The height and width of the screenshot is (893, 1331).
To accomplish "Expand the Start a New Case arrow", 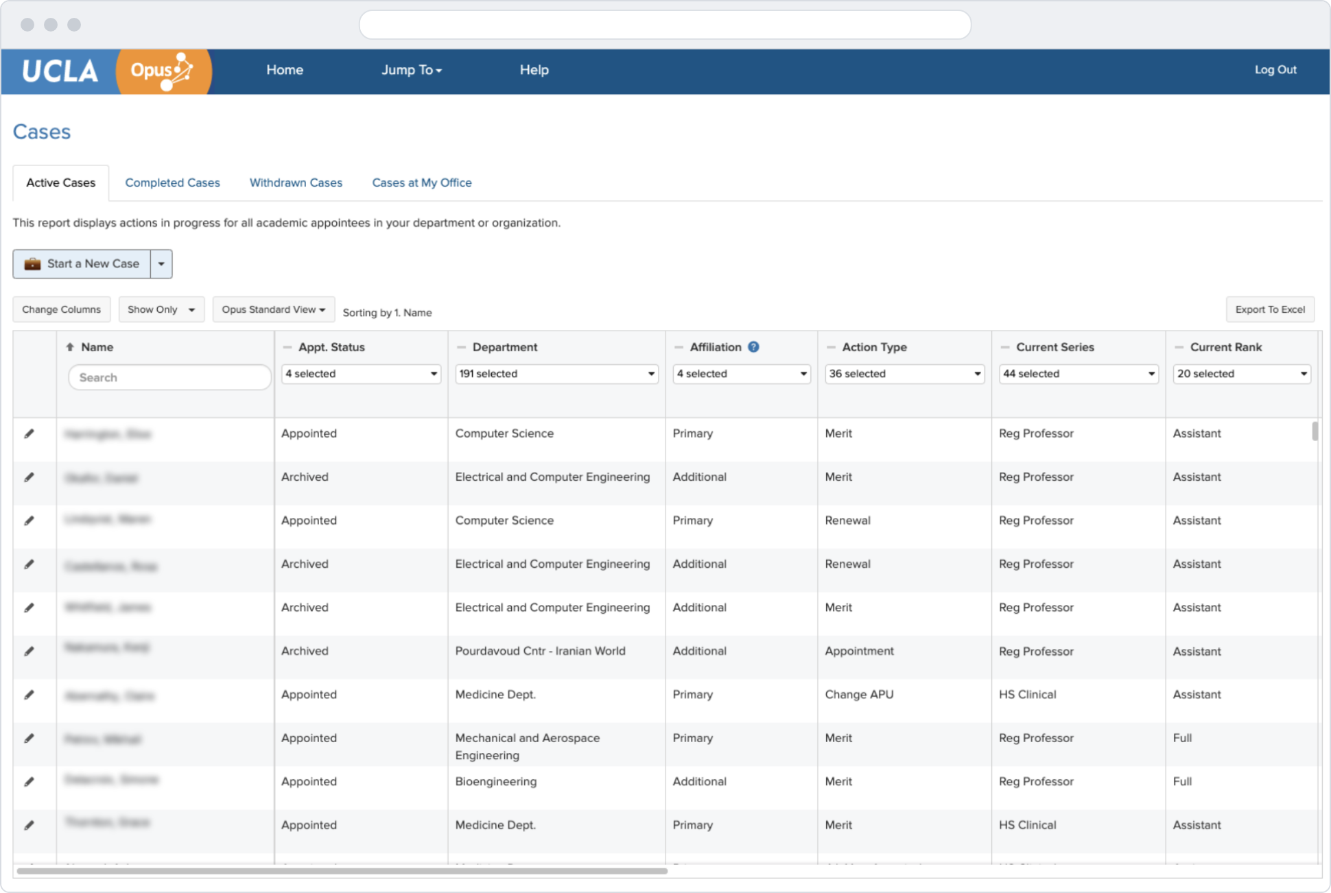I will click(x=161, y=264).
